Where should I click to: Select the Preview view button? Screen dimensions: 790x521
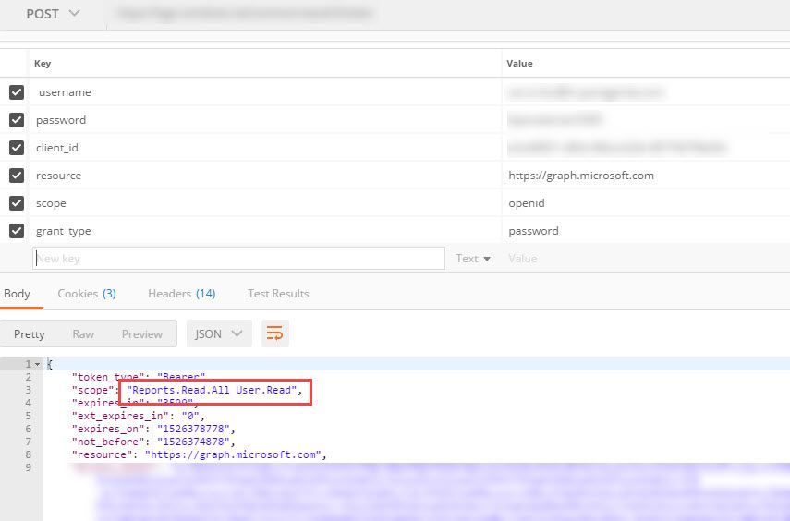tap(142, 334)
